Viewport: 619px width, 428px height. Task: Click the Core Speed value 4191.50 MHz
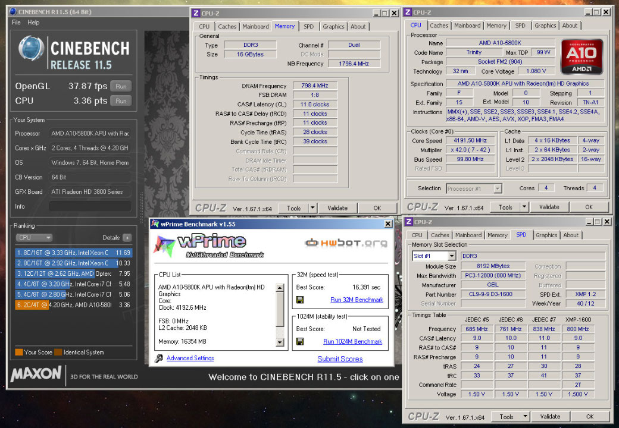point(470,140)
